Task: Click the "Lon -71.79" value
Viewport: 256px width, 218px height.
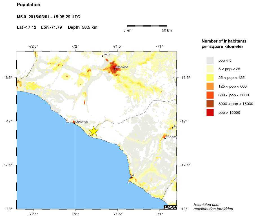Action: pos(52,27)
